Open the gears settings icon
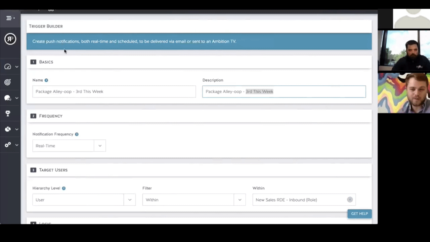The width and height of the screenshot is (430, 242). pyautogui.click(x=8, y=145)
